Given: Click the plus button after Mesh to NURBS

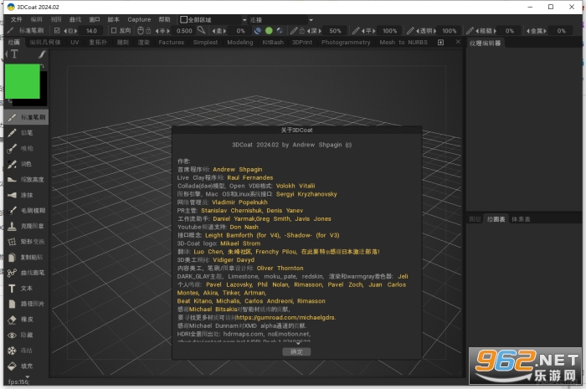Looking at the screenshot, I should tap(440, 42).
